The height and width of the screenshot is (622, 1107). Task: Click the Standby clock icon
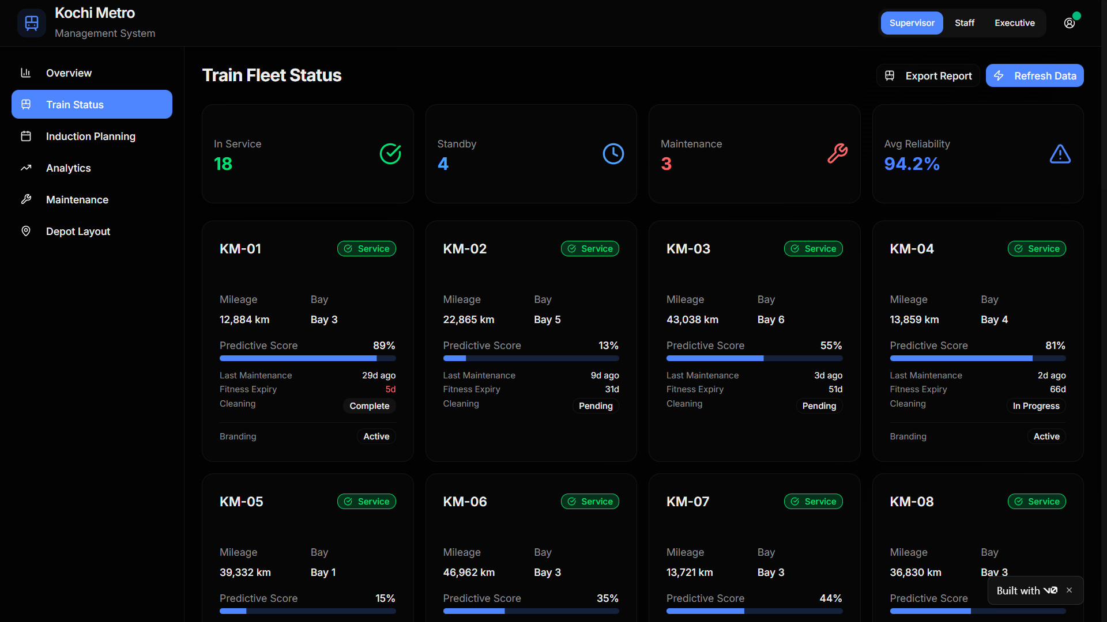click(613, 154)
